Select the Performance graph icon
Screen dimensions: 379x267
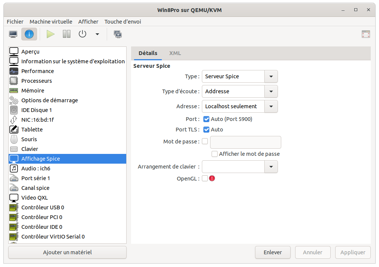(x=14, y=71)
